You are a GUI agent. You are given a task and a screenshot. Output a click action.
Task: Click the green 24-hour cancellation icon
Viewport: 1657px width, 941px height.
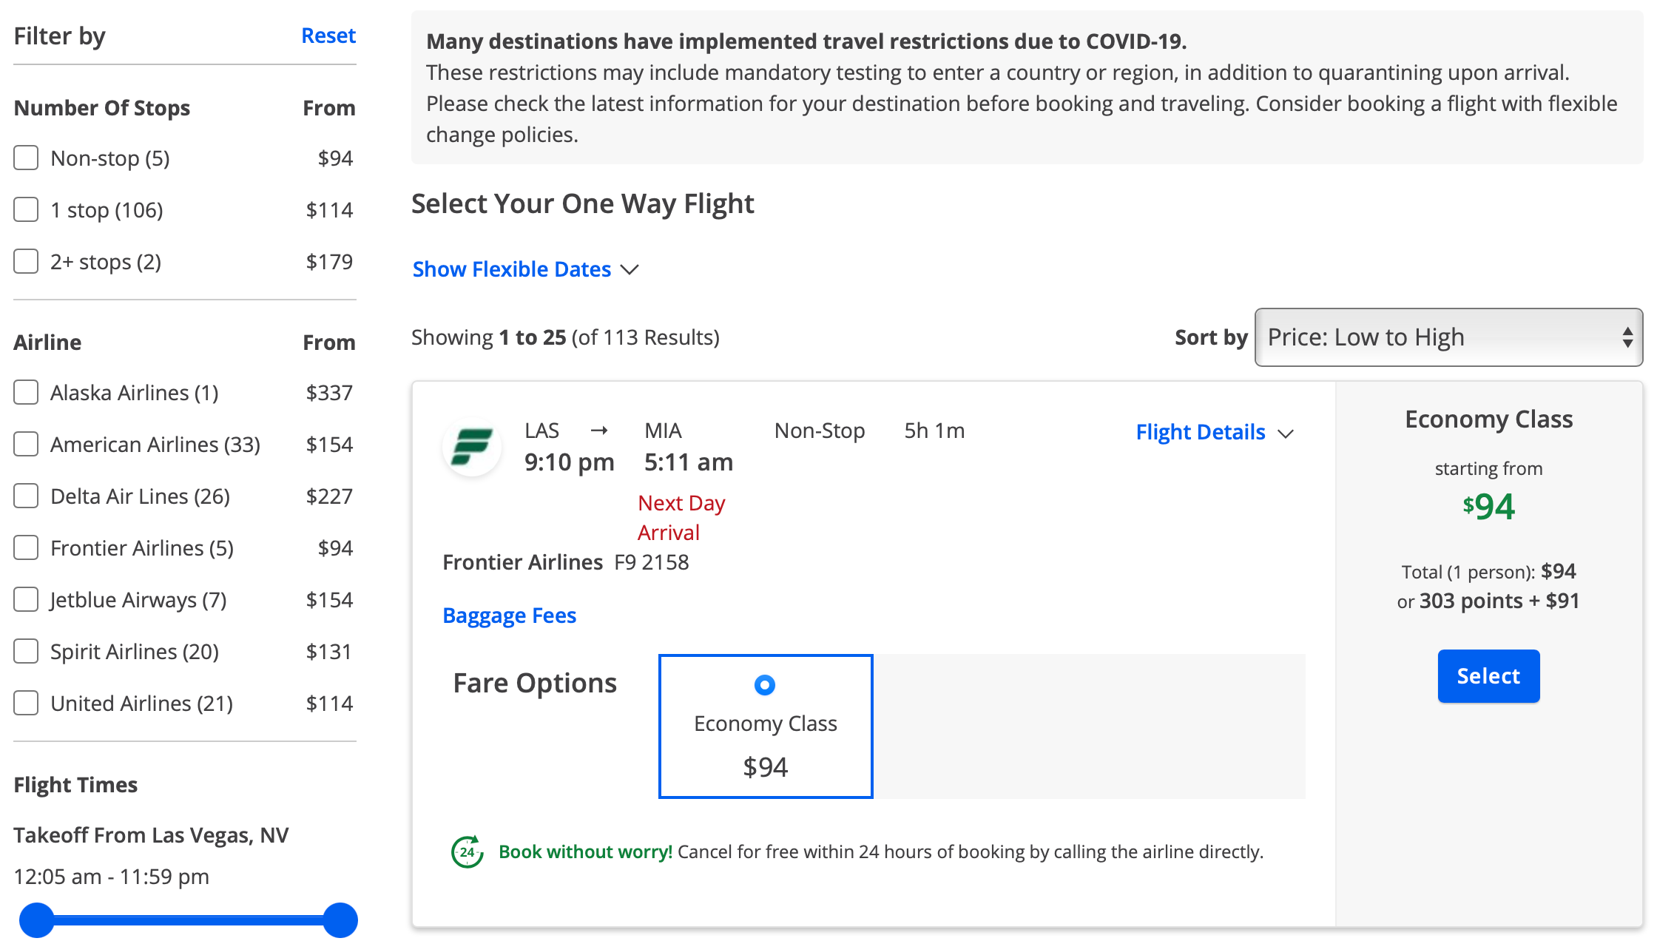pyautogui.click(x=465, y=851)
